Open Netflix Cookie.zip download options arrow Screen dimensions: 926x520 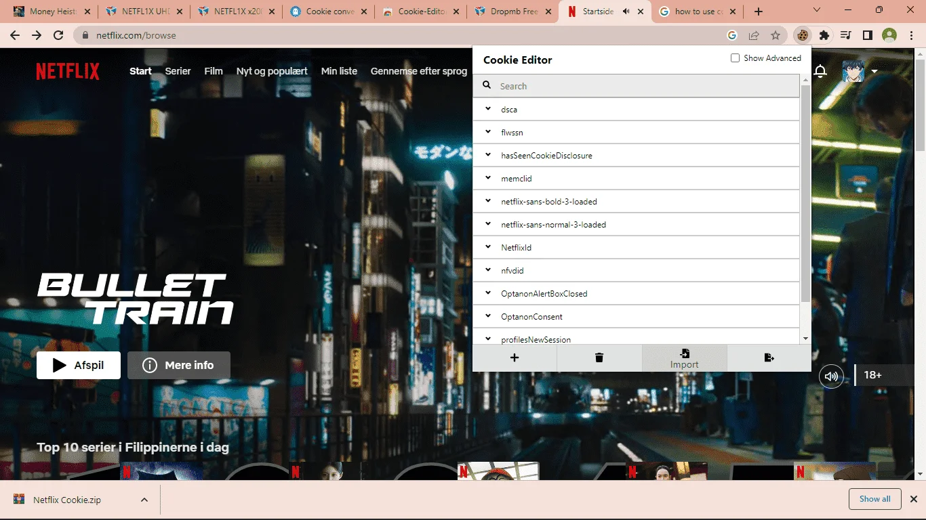(x=144, y=500)
